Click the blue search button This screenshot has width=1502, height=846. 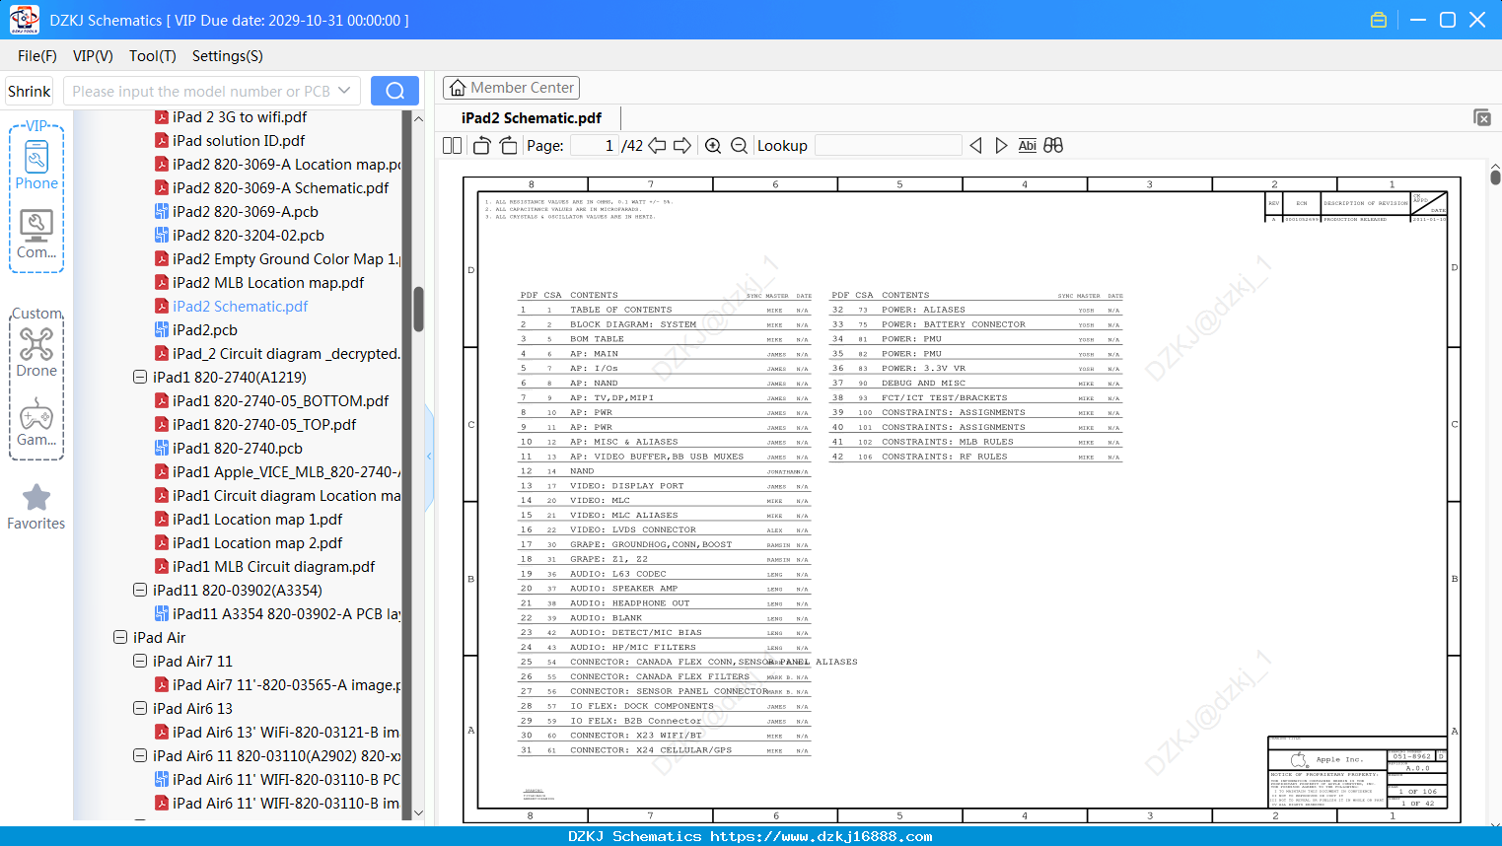coord(394,91)
